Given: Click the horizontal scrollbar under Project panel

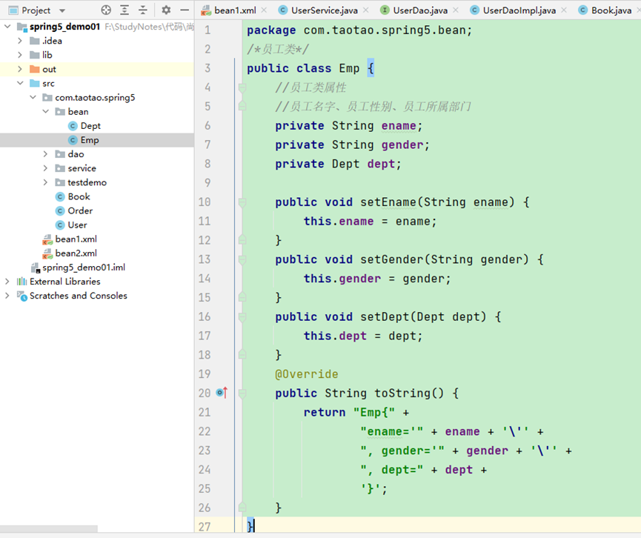Looking at the screenshot, I should coord(48,529).
